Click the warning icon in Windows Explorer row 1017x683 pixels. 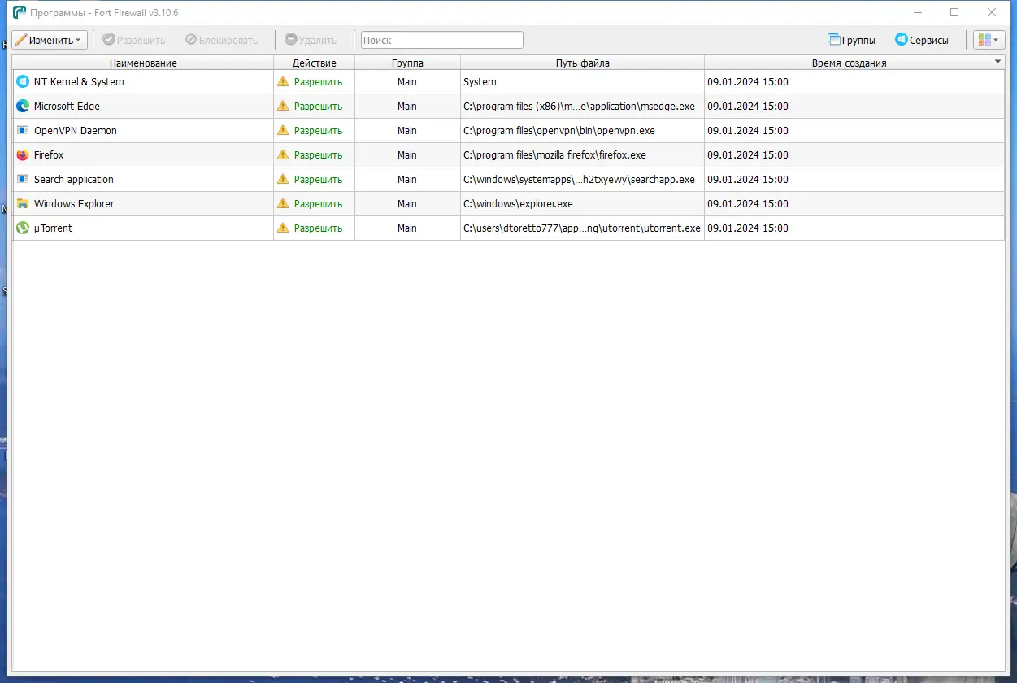pos(283,204)
